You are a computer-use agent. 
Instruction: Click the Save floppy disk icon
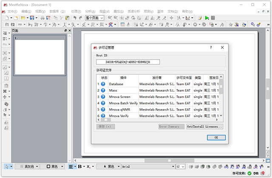32,18
